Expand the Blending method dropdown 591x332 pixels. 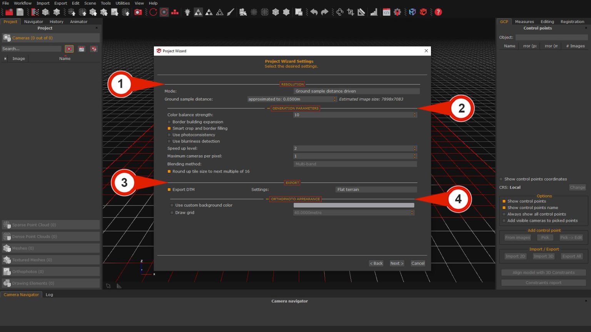[355, 164]
